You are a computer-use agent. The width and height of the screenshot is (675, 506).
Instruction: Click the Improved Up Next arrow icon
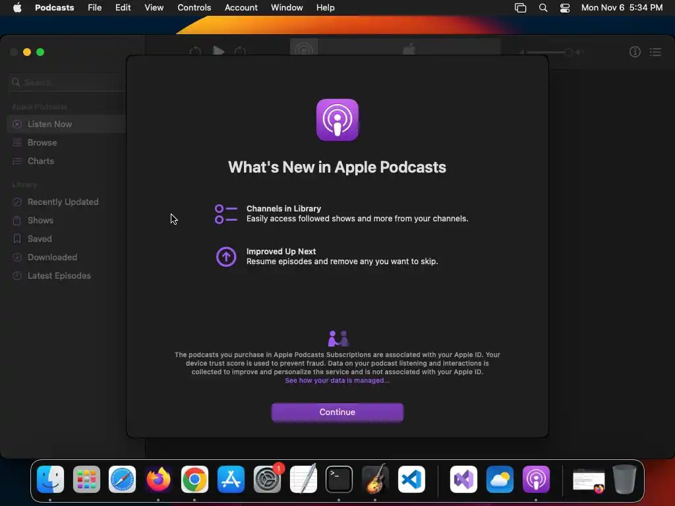(226, 257)
